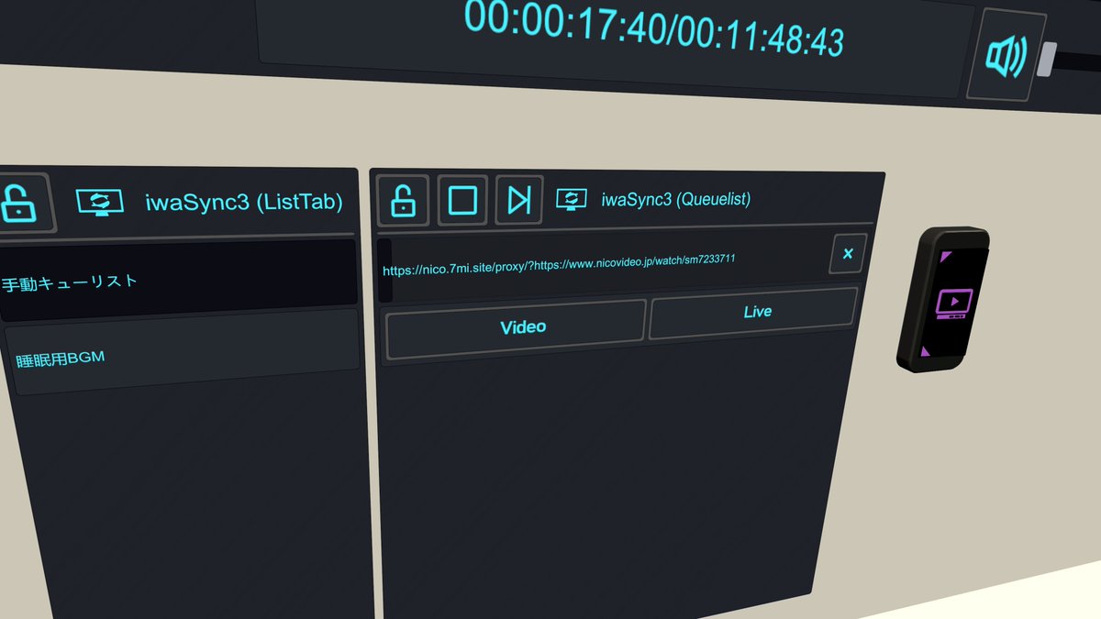Toggle the ListTab lock icon
This screenshot has width=1101, height=619.
point(18,202)
